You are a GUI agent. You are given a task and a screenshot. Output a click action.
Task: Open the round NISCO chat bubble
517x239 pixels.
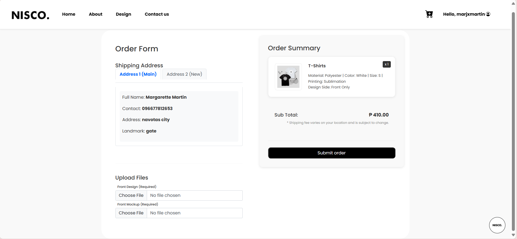(497, 225)
